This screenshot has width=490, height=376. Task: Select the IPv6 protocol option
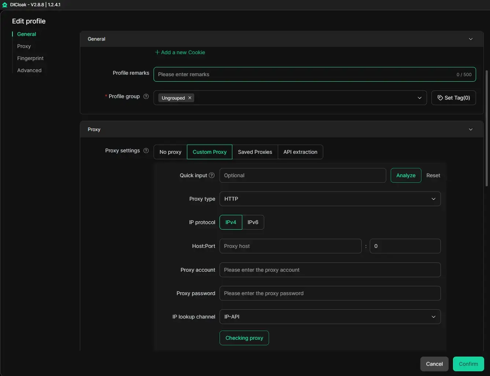pos(253,222)
